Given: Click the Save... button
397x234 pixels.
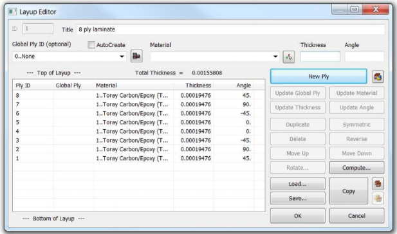Looking at the screenshot, I should 297,199.
